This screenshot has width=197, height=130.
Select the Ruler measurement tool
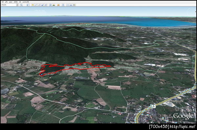(63, 5)
